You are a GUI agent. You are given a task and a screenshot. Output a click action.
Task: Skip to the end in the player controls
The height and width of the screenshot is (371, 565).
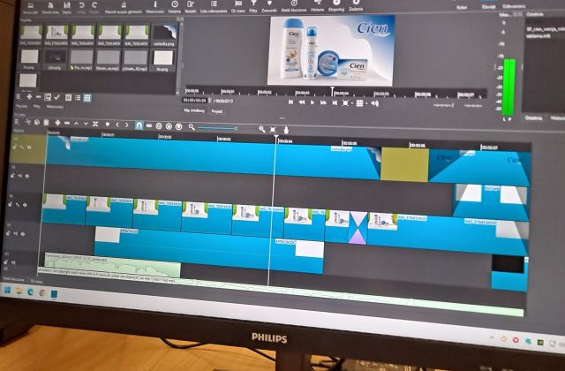(x=335, y=103)
